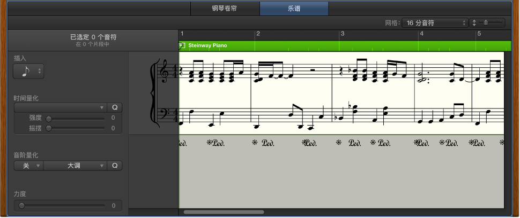Click the eighth note insert icon
The height and width of the screenshot is (218, 520).
(25, 71)
